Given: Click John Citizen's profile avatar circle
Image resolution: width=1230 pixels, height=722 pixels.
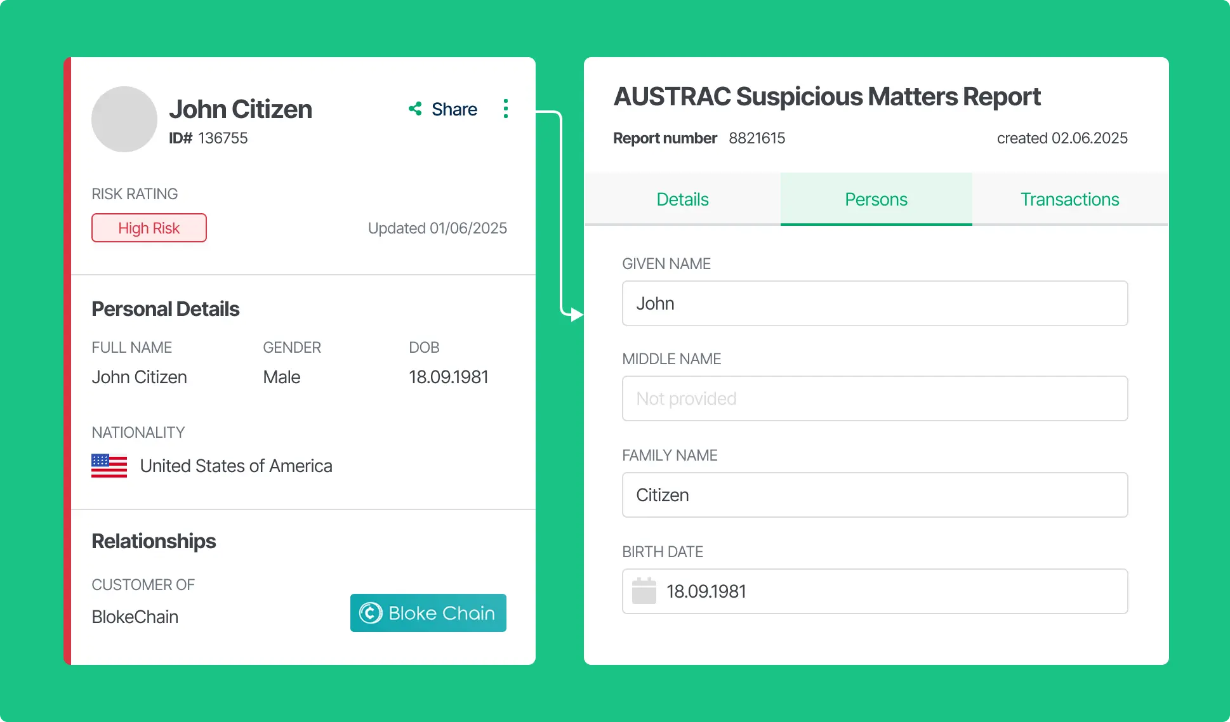Looking at the screenshot, I should (x=124, y=119).
